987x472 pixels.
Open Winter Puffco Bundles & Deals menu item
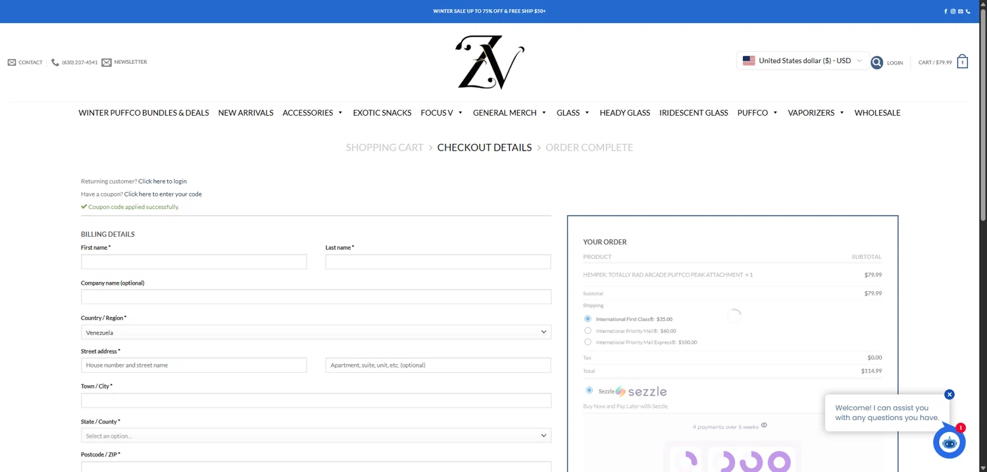[x=143, y=113]
